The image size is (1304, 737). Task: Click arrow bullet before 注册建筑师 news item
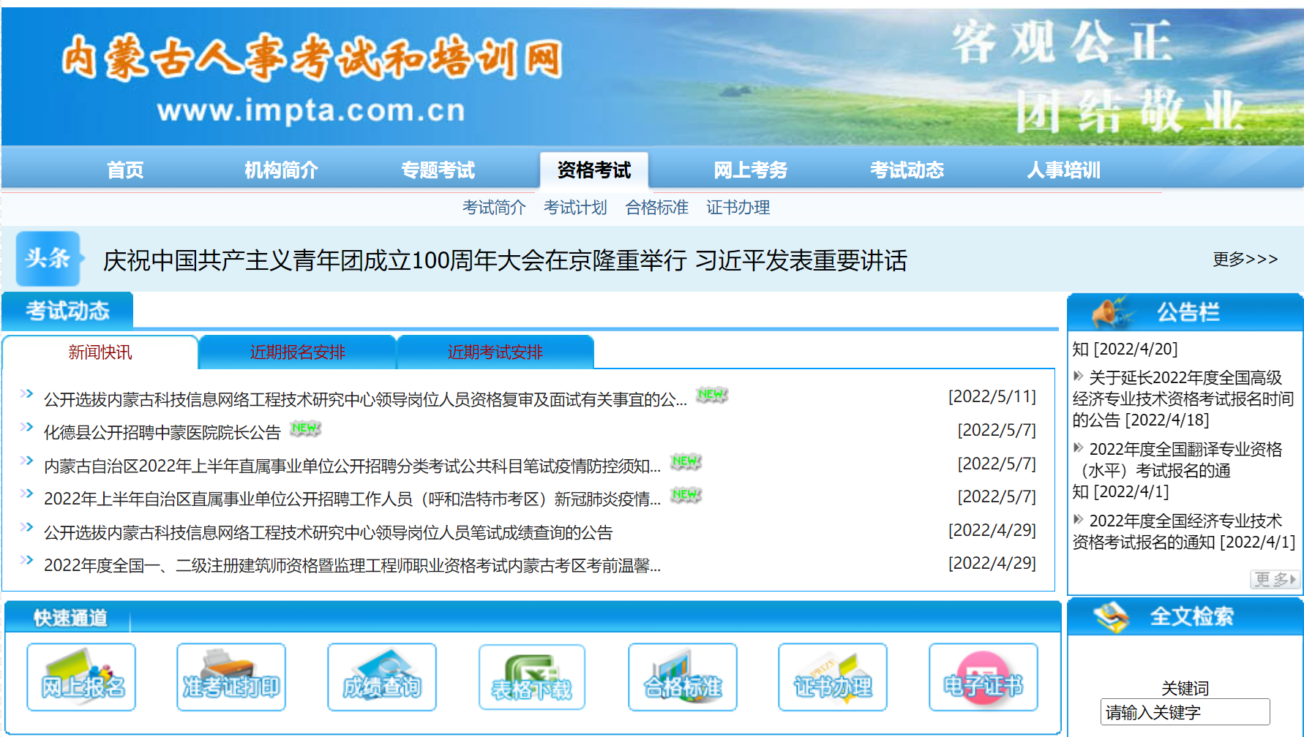coord(27,560)
